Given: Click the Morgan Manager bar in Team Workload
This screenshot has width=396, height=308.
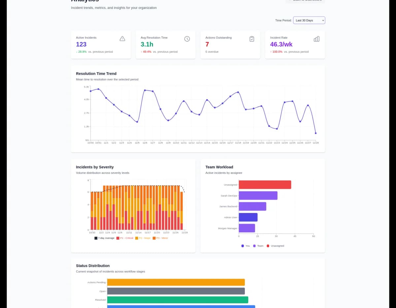Looking at the screenshot, I should pyautogui.click(x=247, y=228).
